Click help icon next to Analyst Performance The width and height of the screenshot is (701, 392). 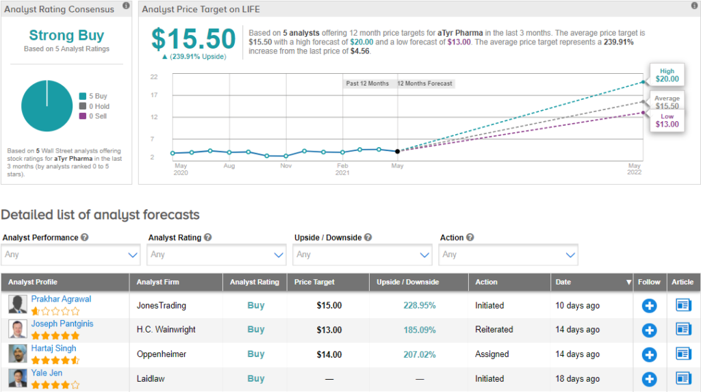[84, 237]
